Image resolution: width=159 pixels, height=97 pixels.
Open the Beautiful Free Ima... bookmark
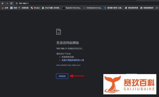pyautogui.click(x=72, y=8)
